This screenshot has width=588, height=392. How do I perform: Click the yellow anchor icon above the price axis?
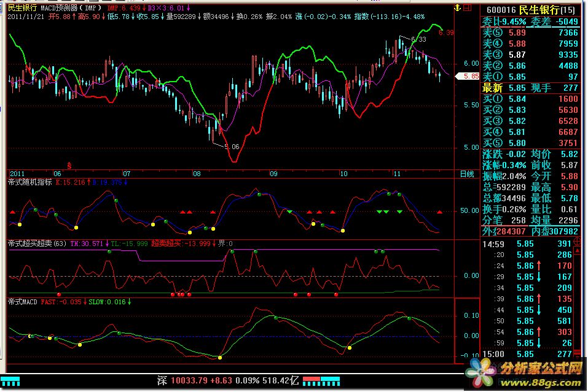457,7
